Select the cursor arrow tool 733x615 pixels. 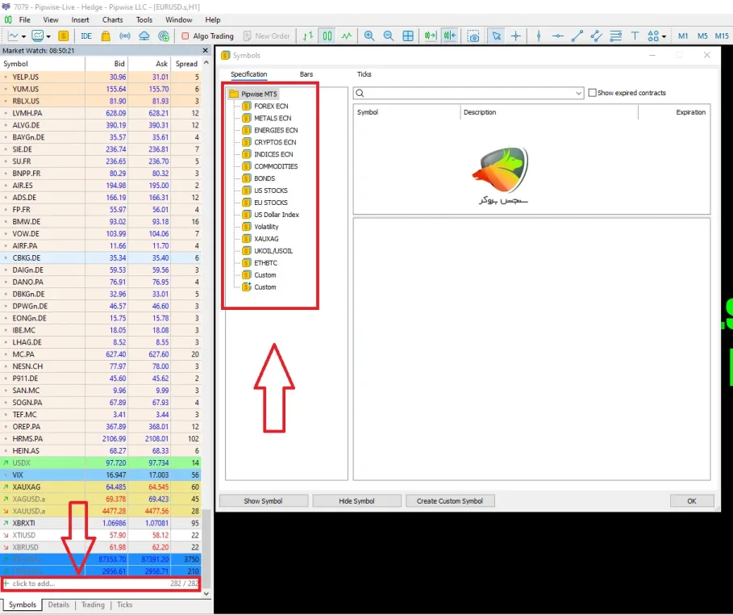point(497,36)
